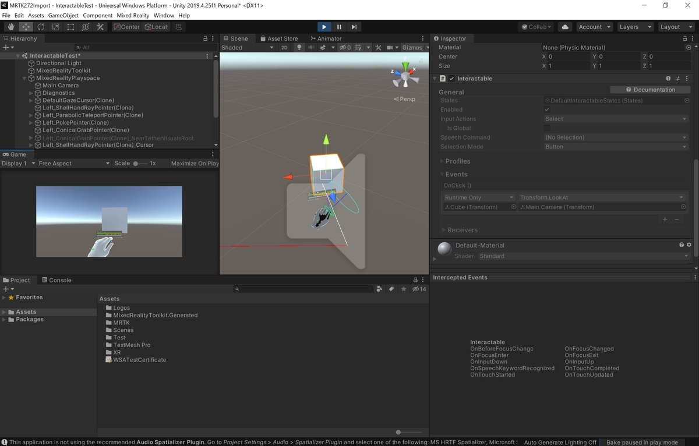
Task: Toggle Local handle rotation button
Action: (x=156, y=27)
